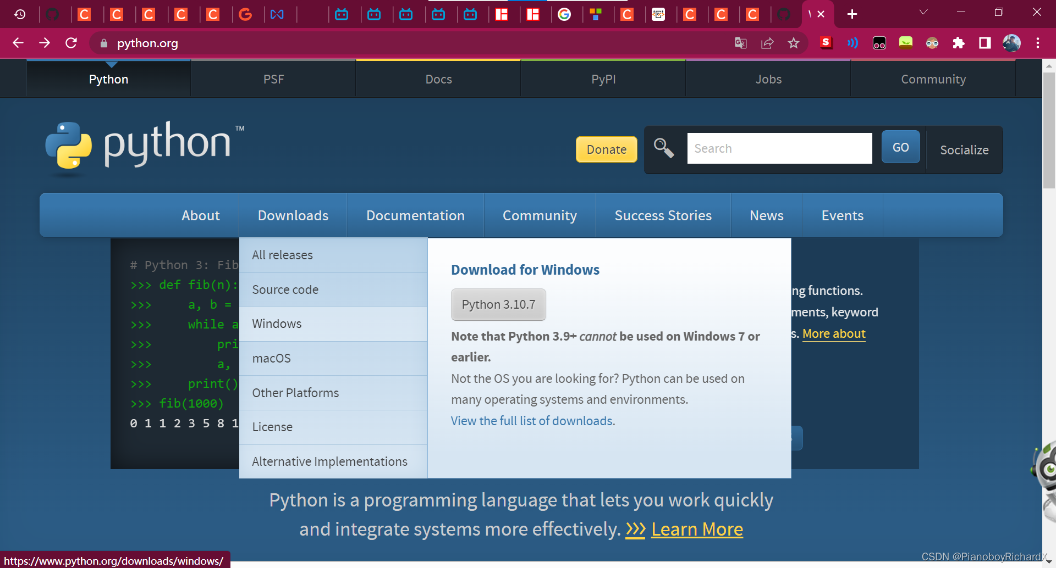The height and width of the screenshot is (568, 1056).
Task: Open the translate page icon in the address bar
Action: coord(741,43)
